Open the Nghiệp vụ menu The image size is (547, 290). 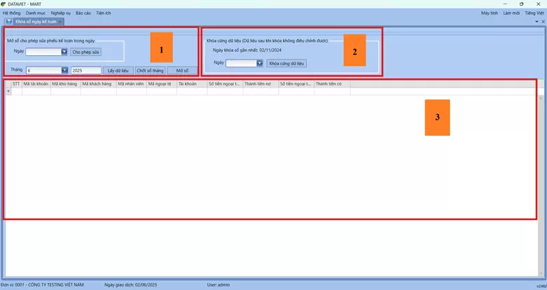[60, 13]
